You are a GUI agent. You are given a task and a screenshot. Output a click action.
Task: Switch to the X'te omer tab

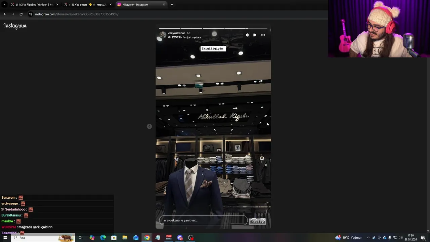[x=87, y=5]
